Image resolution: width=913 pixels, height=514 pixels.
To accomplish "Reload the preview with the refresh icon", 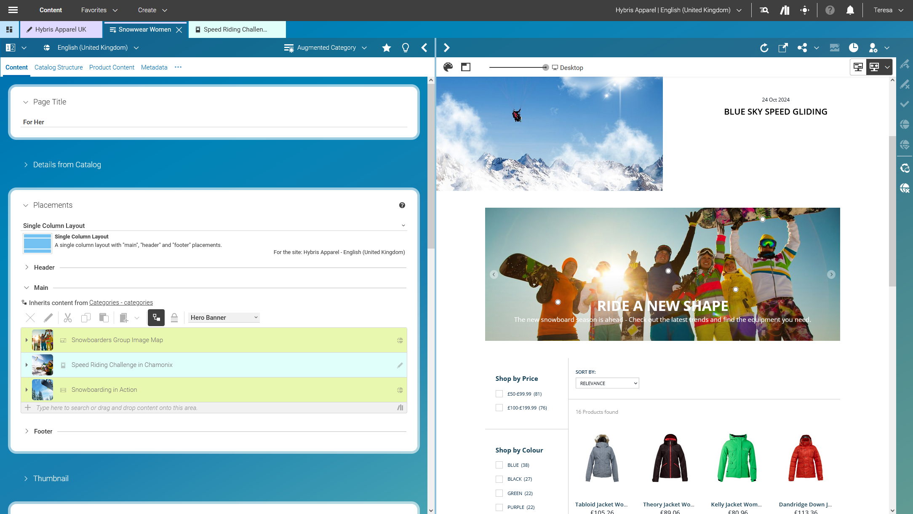I will tap(764, 48).
